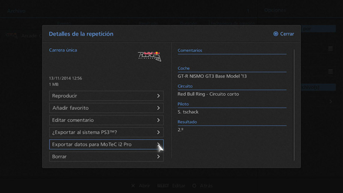Click the details panel vertical scrollbar
The height and width of the screenshot is (193, 343).
[x=294, y=103]
